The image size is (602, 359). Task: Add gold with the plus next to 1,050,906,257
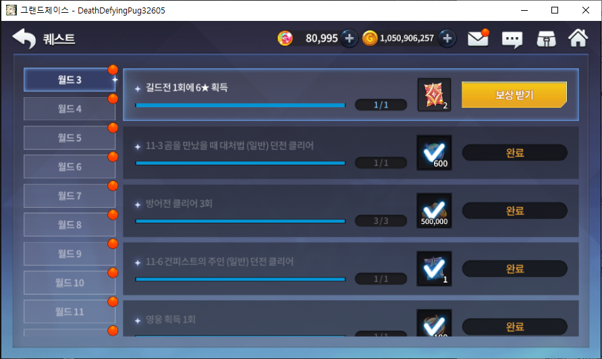point(447,38)
